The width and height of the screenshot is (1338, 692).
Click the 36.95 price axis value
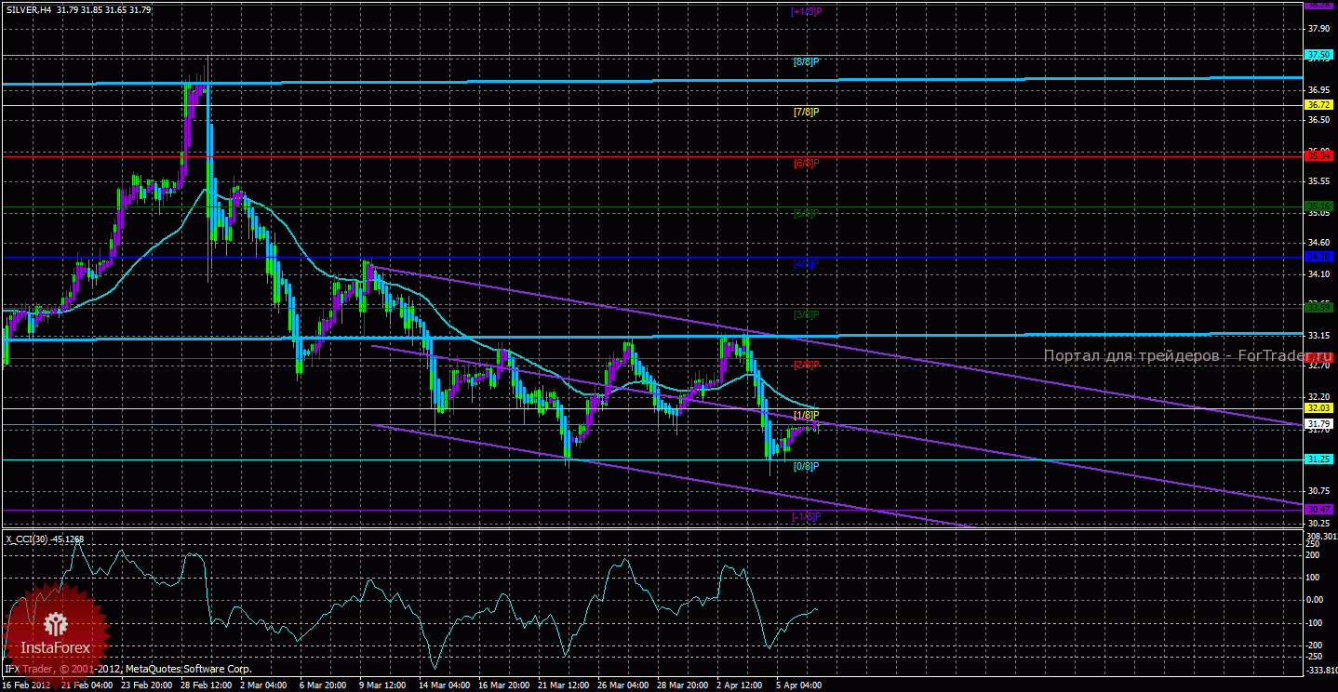[x=1319, y=90]
